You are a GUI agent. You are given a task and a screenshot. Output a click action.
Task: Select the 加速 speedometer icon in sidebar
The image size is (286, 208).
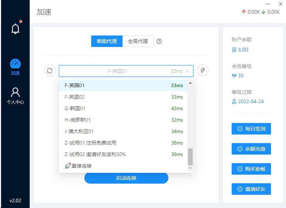15,64
